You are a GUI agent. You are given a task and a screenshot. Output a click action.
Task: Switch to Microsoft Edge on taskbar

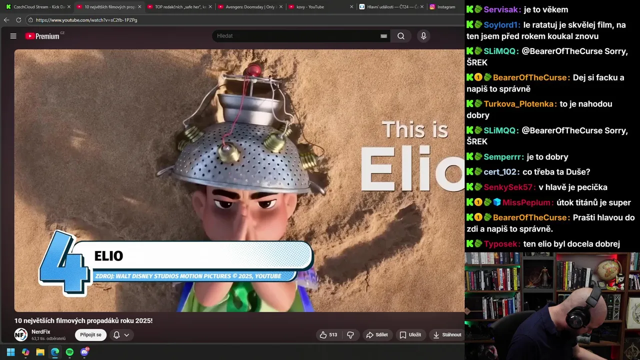55,352
